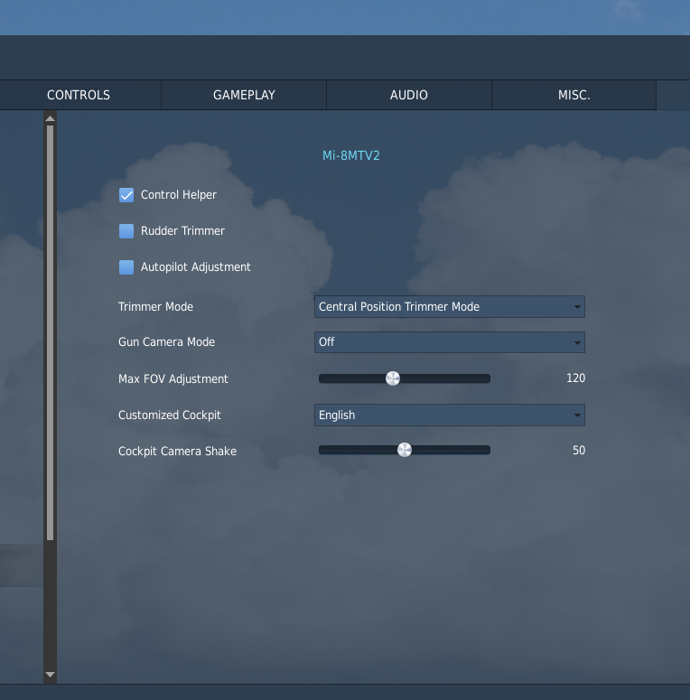Tick the Autopilot Adjustment checkbox
The image size is (690, 700).
(x=126, y=267)
